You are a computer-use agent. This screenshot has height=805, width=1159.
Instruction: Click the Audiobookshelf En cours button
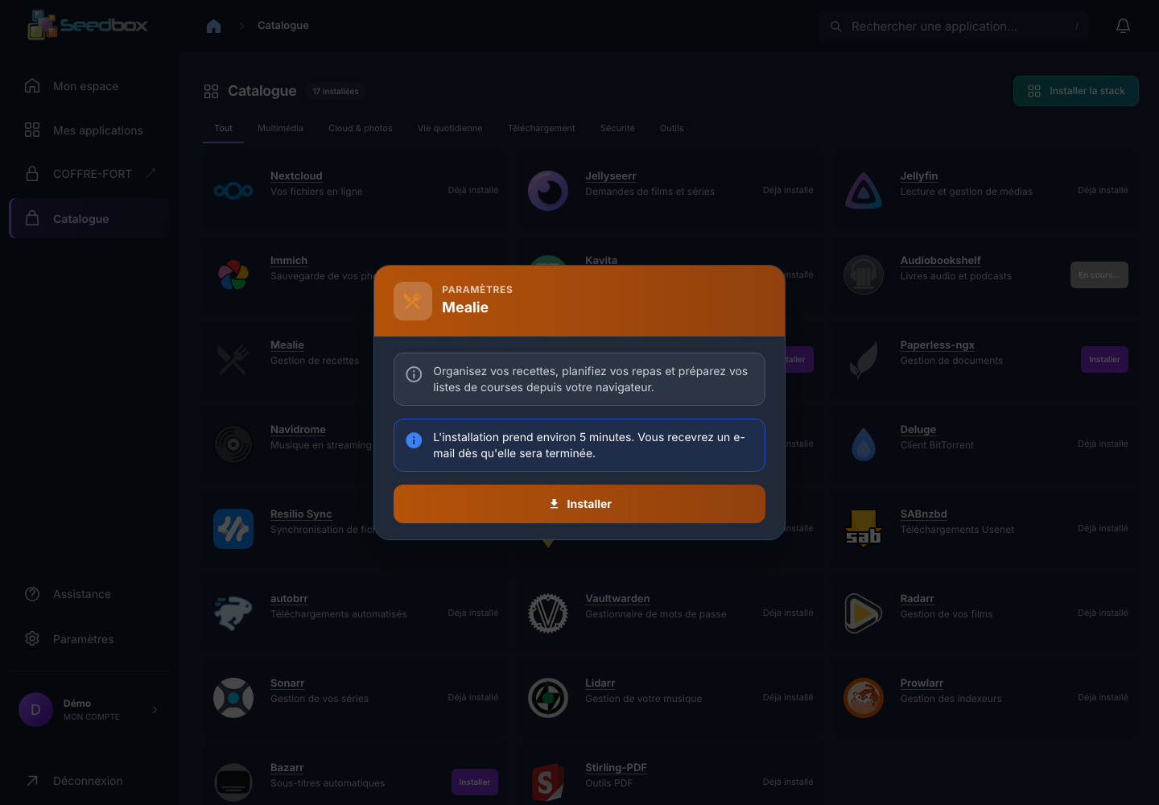click(x=1099, y=275)
